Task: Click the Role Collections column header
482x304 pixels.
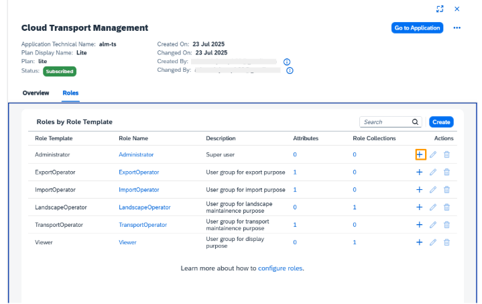Action: pyautogui.click(x=374, y=138)
